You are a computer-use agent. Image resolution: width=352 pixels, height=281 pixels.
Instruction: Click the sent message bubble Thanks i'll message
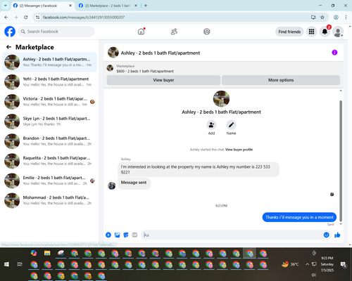(299, 217)
